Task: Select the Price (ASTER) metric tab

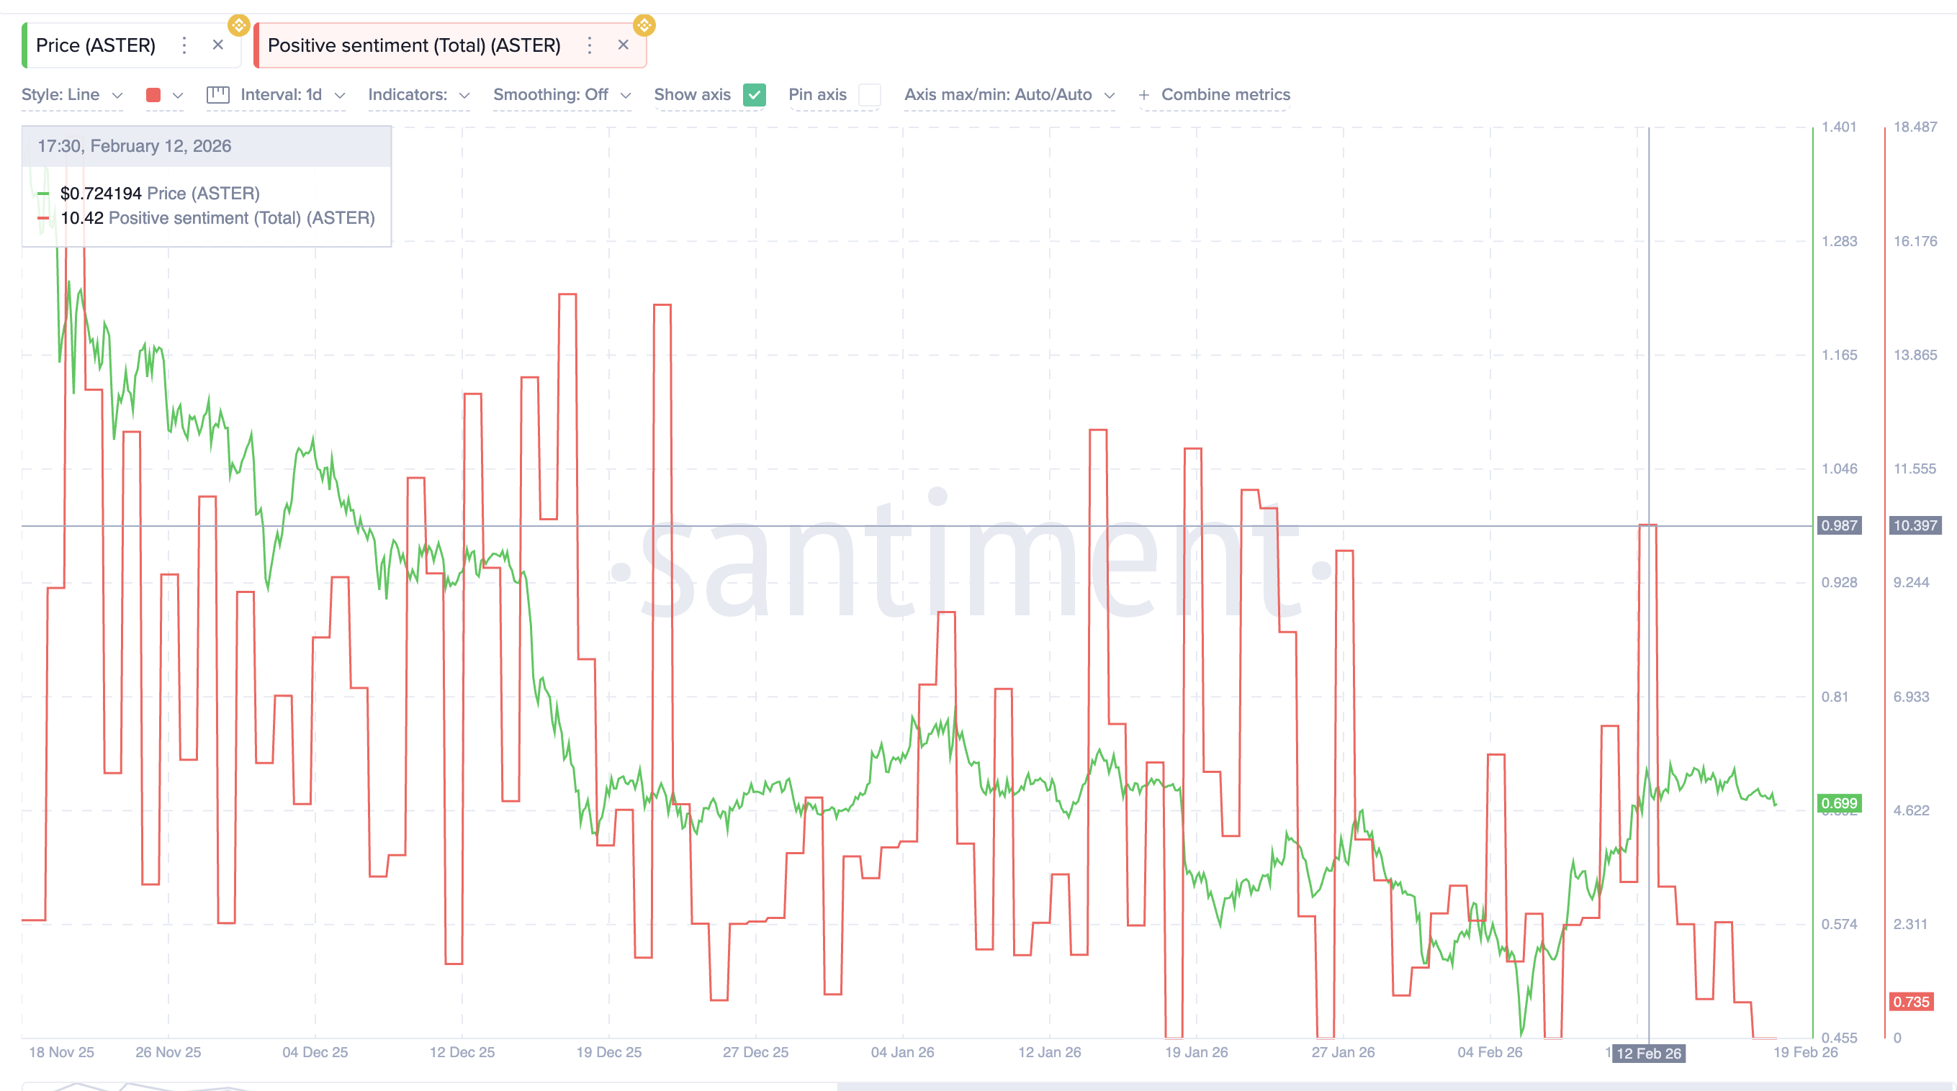Action: [x=96, y=45]
